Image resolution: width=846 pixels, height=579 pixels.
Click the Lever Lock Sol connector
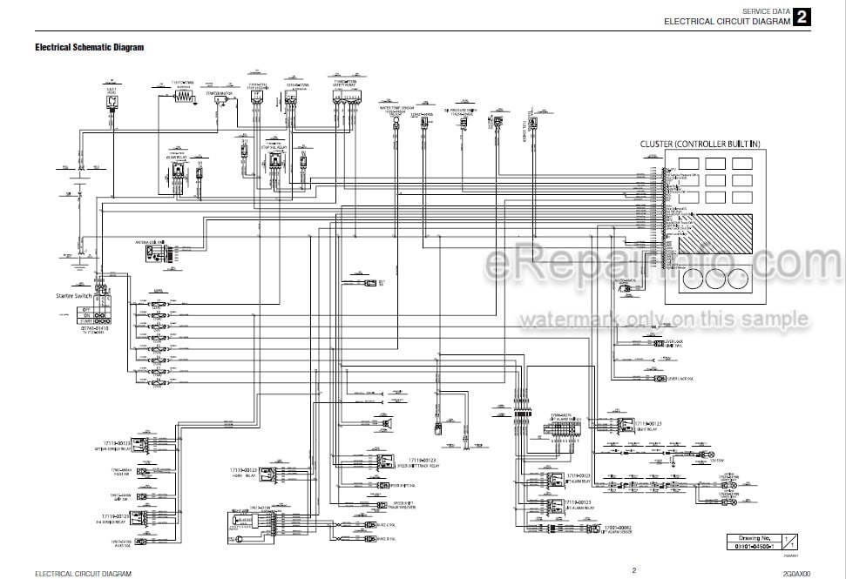click(x=660, y=379)
